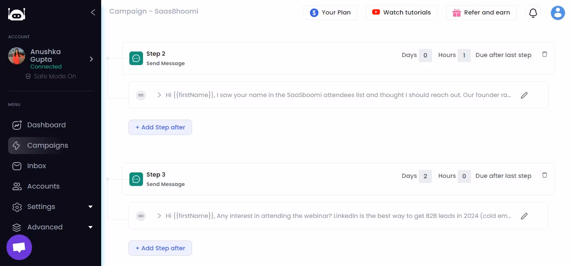Edit the Step 3 message via the pencil icon
This screenshot has width=572, height=266.
coord(524,216)
